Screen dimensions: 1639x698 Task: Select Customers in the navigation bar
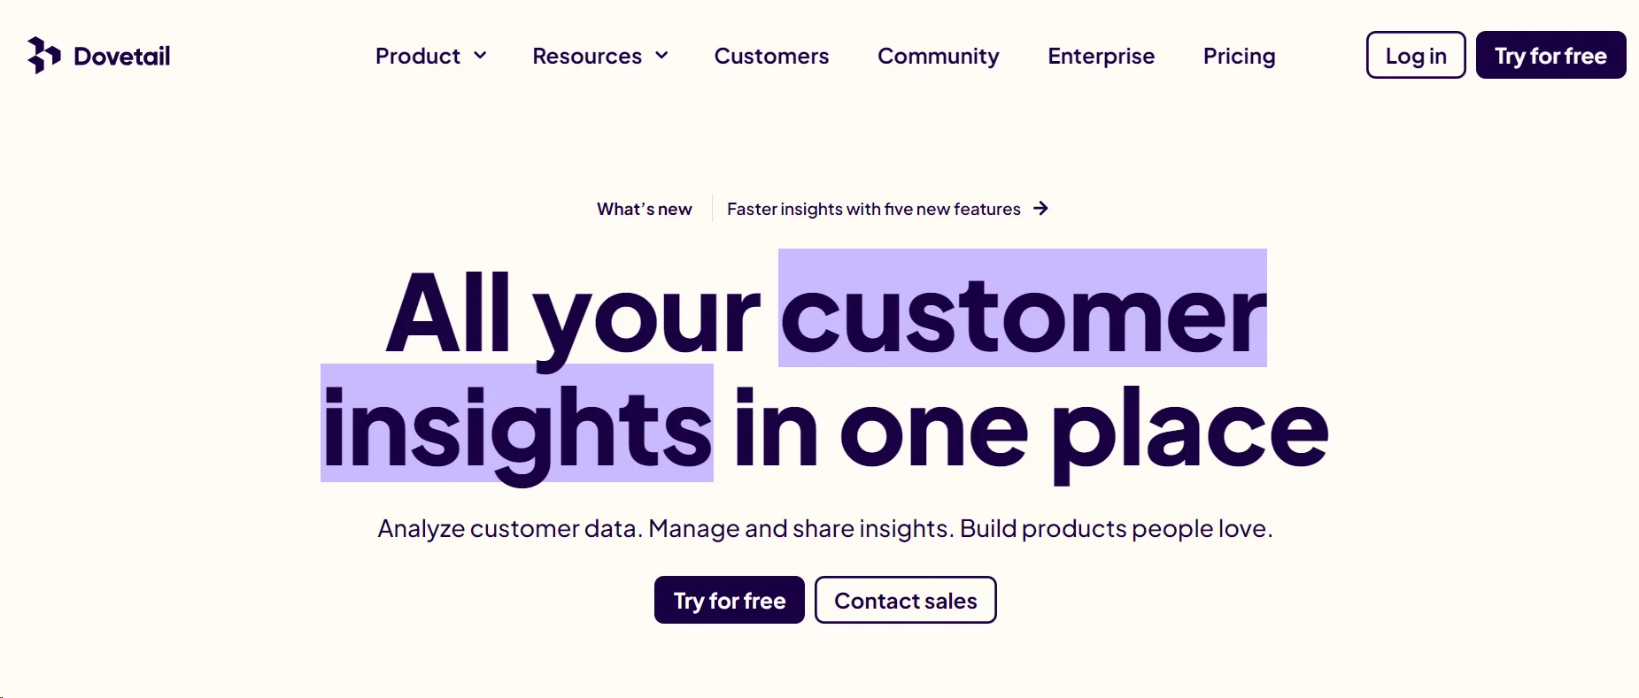[771, 57]
